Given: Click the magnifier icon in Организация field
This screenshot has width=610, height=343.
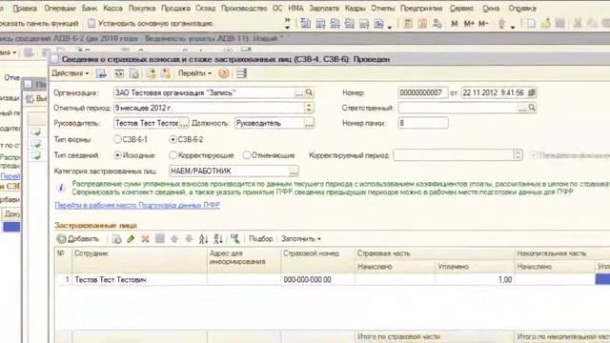Looking at the screenshot, I should 309,92.
